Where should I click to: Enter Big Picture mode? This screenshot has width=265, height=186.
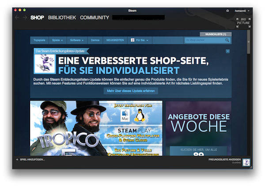(243, 23)
